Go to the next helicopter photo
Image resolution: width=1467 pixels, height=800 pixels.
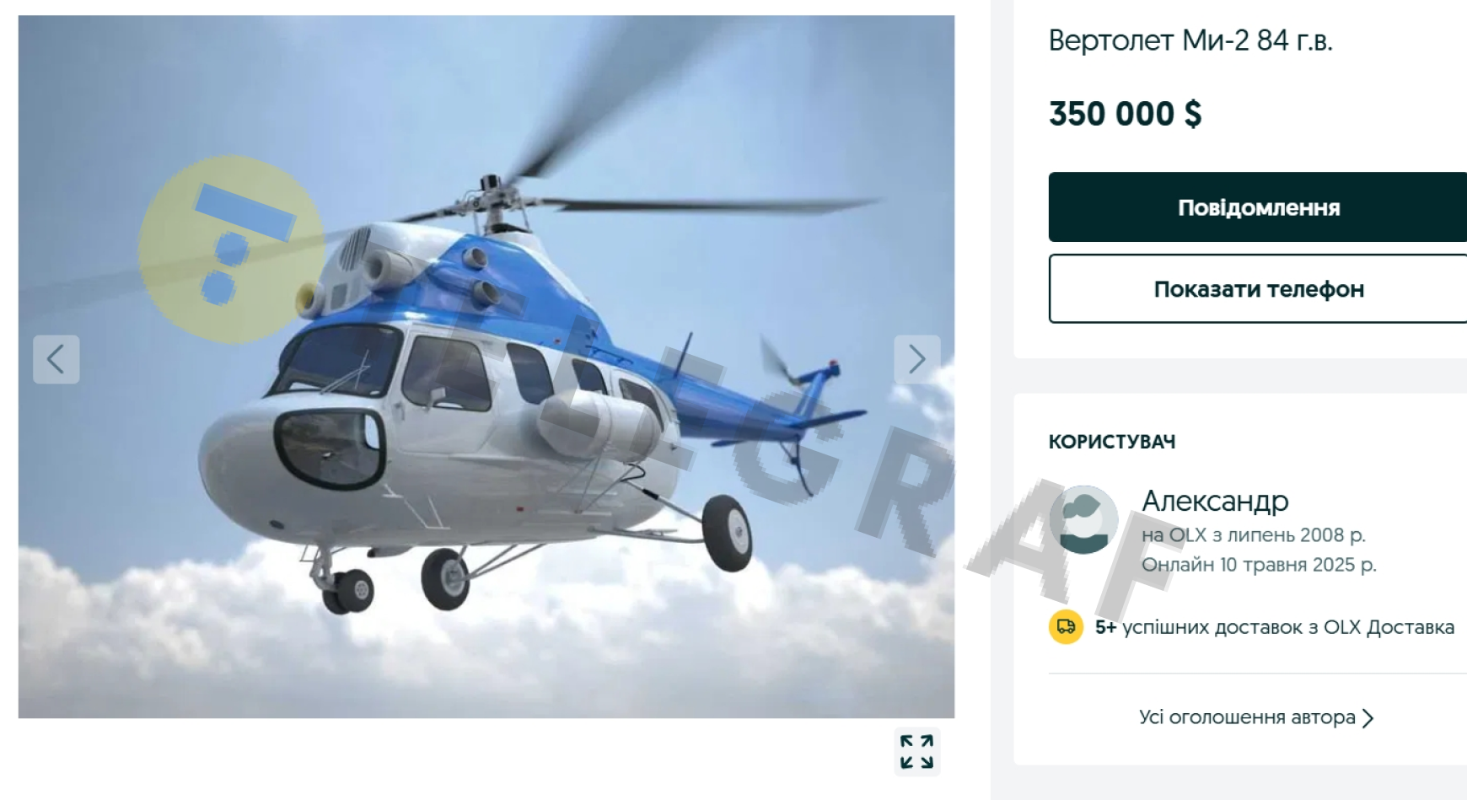point(917,359)
